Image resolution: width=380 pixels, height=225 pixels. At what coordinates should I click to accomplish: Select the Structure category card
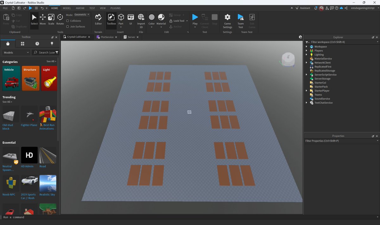[30, 78]
